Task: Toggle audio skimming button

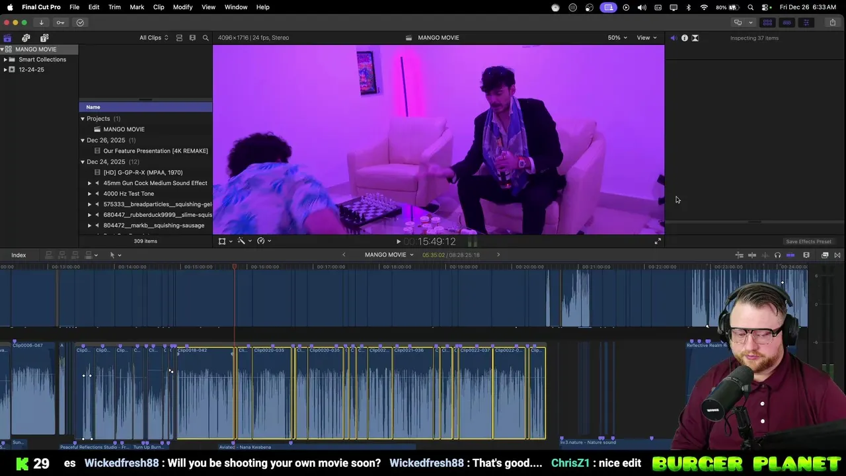Action: [765, 255]
